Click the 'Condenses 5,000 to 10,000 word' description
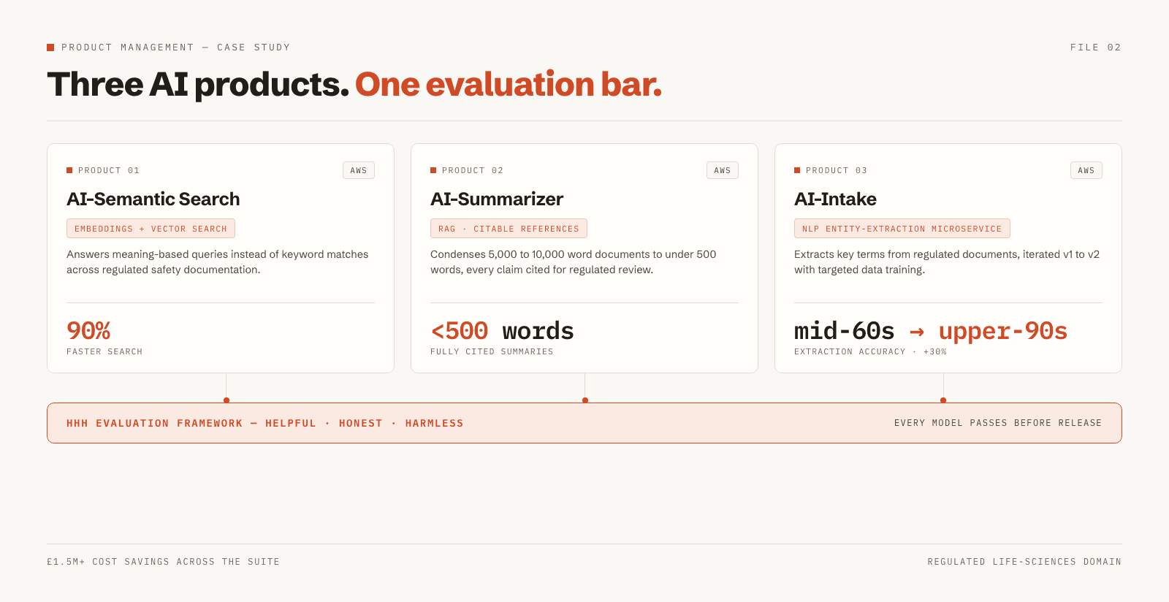Screen dimensions: 1169x602 point(574,262)
